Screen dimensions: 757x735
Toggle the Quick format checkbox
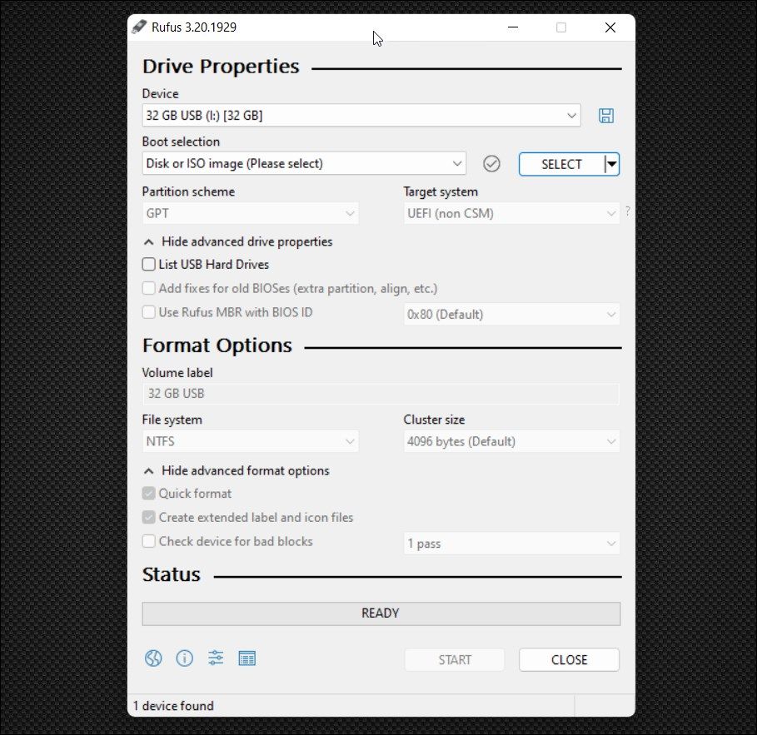(x=149, y=494)
